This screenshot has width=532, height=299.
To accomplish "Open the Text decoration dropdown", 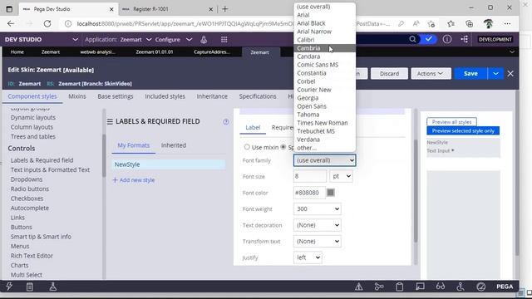I will point(317,225).
